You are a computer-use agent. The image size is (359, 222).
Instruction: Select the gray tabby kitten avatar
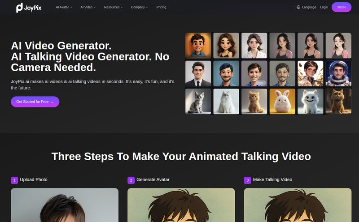[x=198, y=101]
